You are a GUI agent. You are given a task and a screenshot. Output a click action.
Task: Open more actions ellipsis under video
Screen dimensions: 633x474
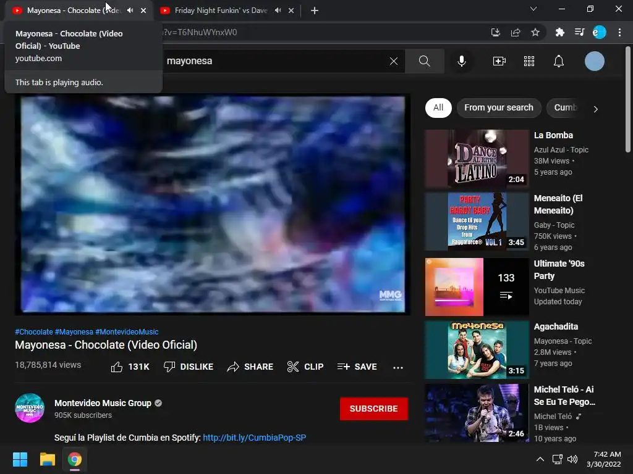click(398, 367)
